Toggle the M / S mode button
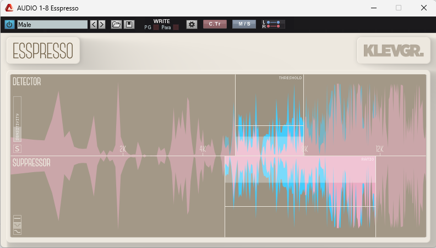Viewport: 436px width, 248px height. [x=244, y=24]
